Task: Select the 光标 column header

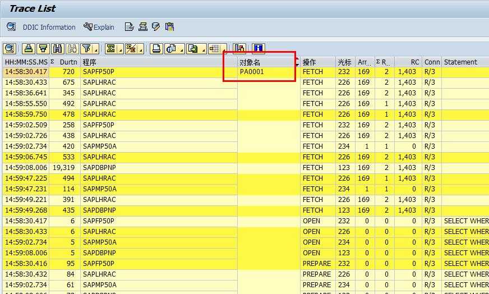Action: coord(345,62)
